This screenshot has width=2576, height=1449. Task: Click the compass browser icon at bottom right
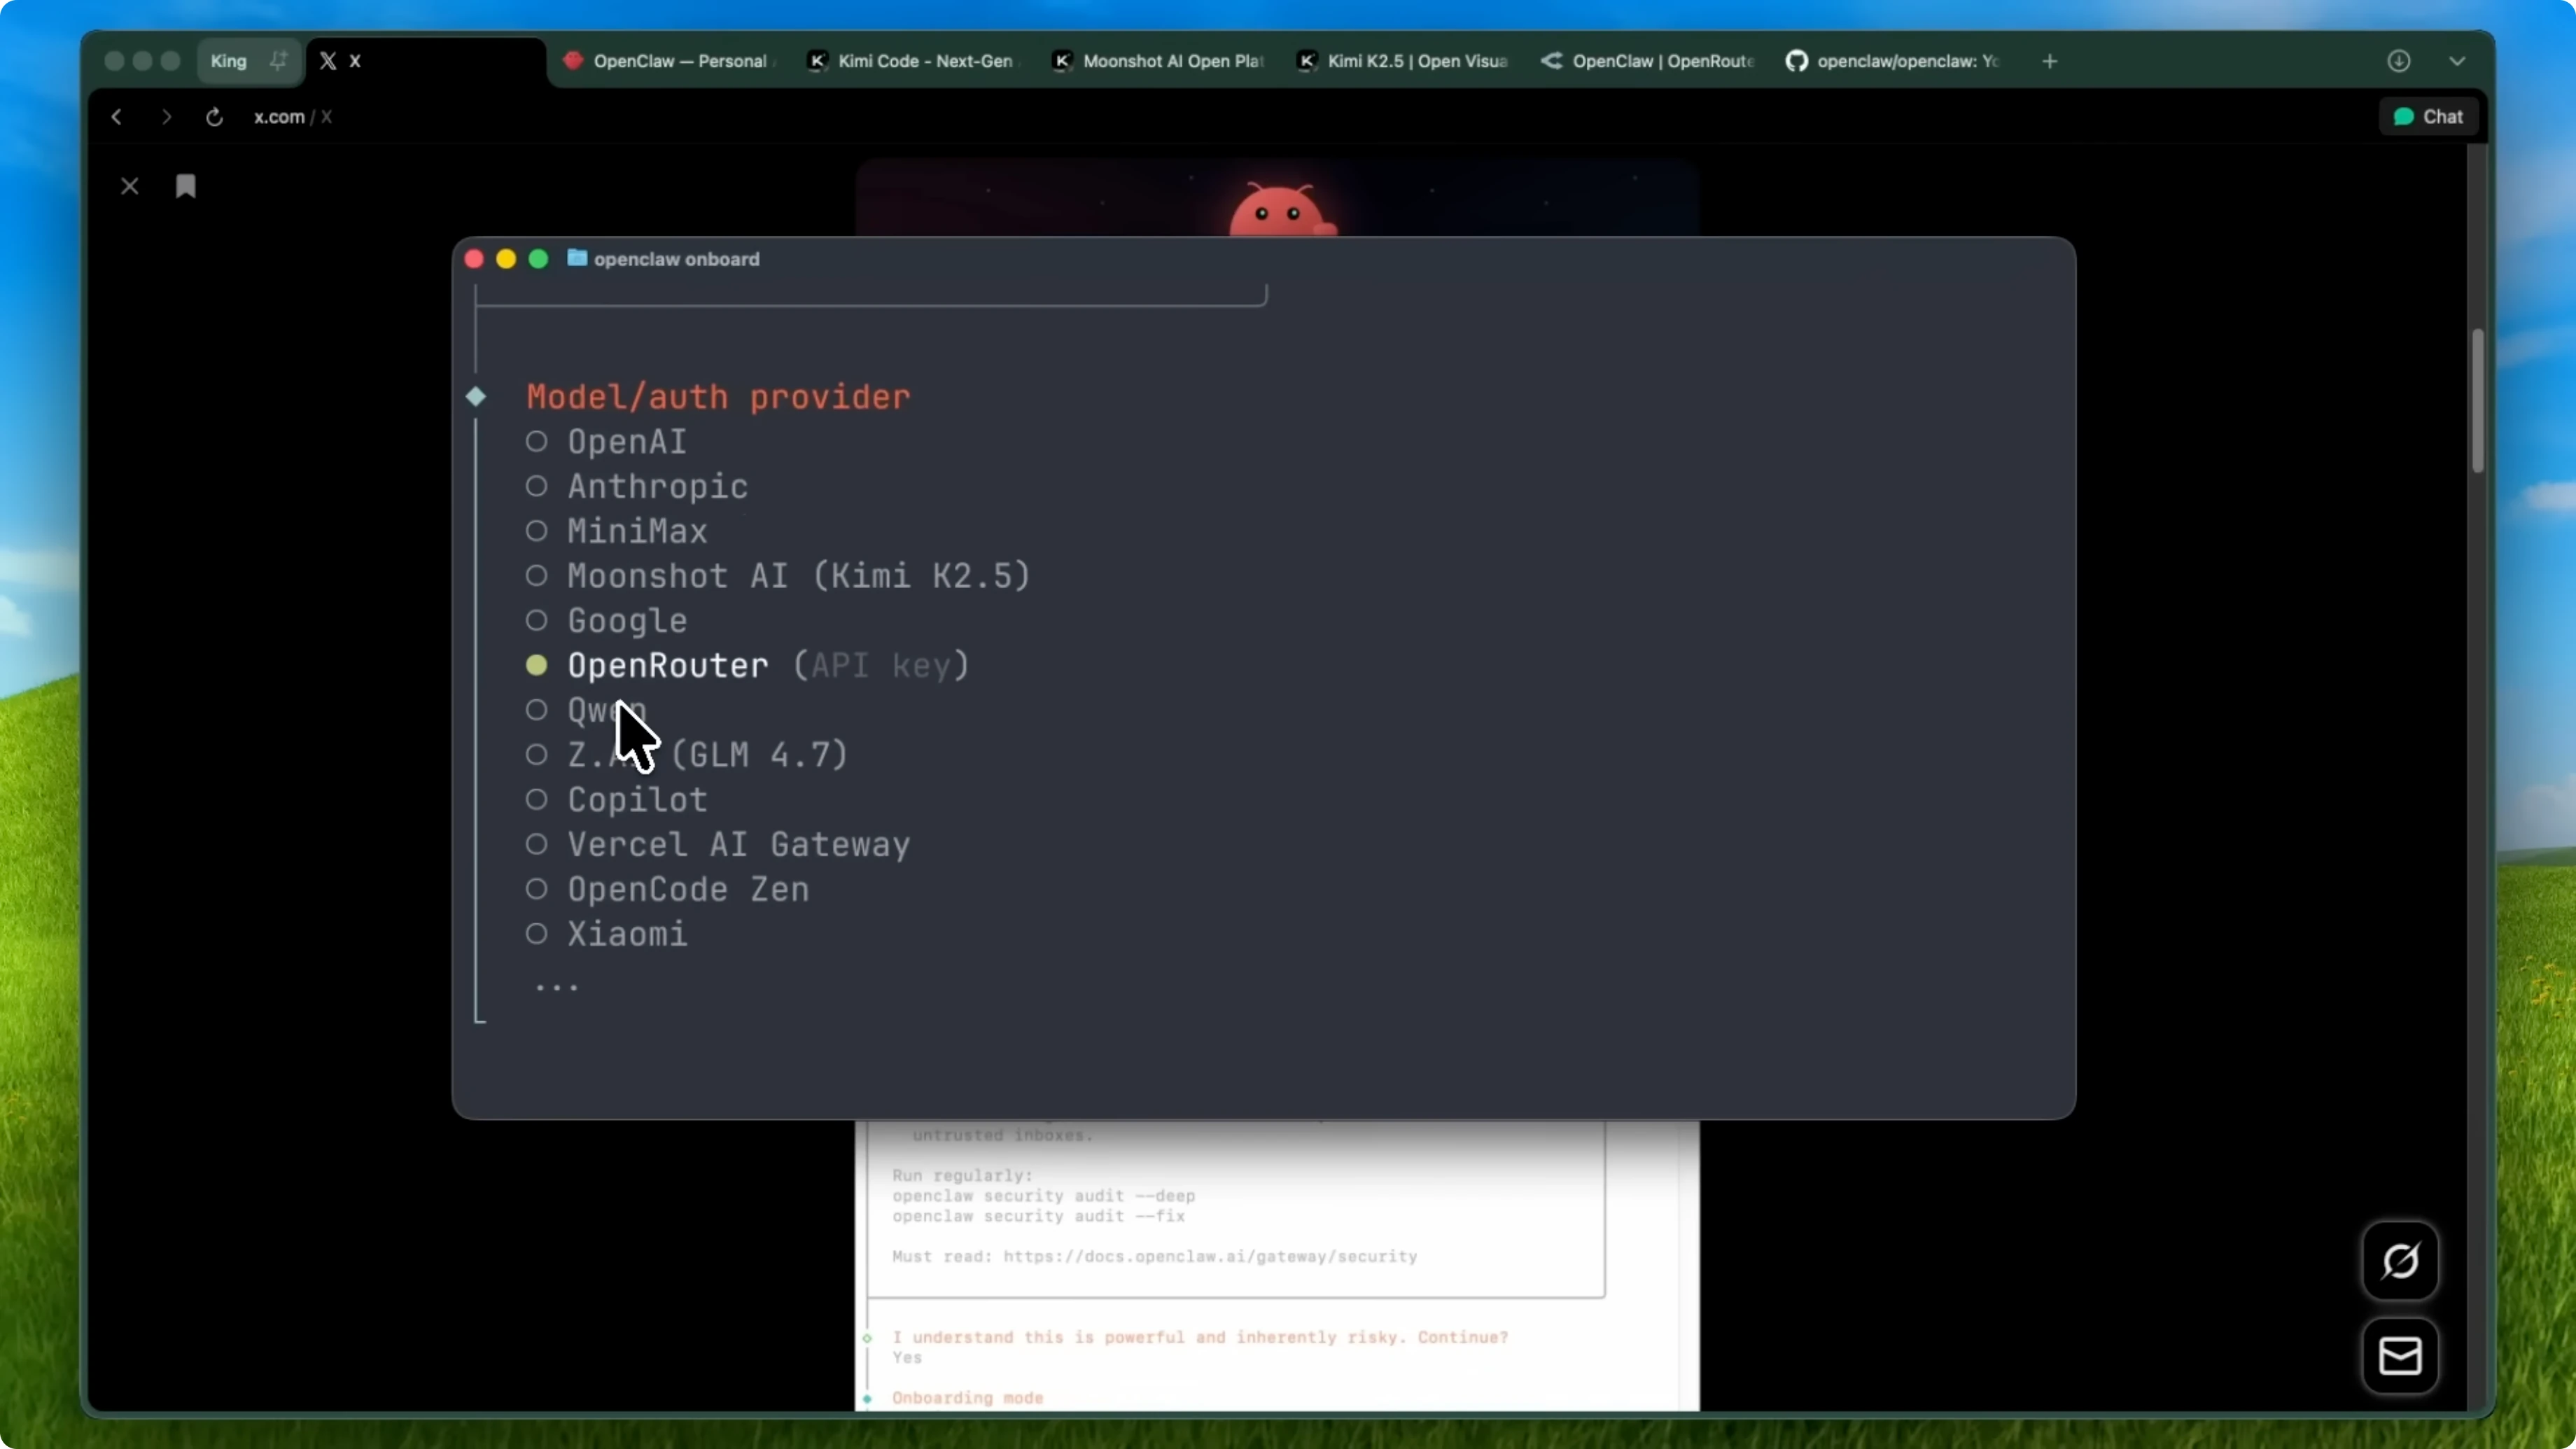click(2401, 1261)
